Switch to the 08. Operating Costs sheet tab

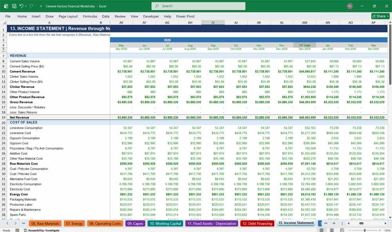(105, 223)
